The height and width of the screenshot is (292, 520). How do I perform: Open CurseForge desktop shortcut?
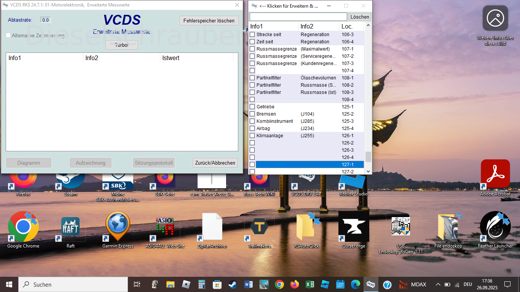pyautogui.click(x=354, y=227)
